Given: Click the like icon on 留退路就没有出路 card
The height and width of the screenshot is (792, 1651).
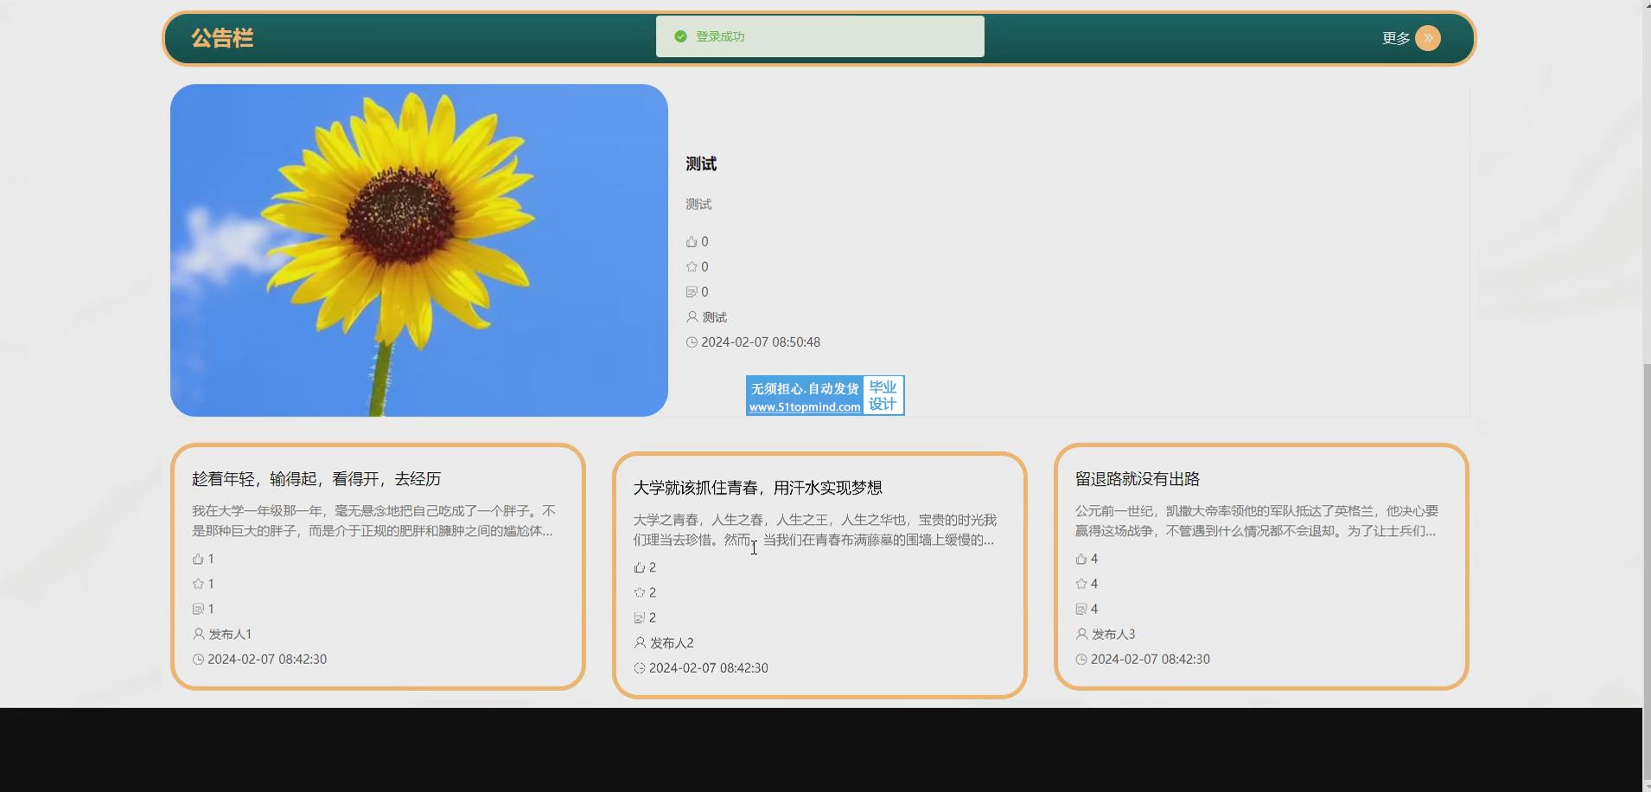Looking at the screenshot, I should point(1081,559).
